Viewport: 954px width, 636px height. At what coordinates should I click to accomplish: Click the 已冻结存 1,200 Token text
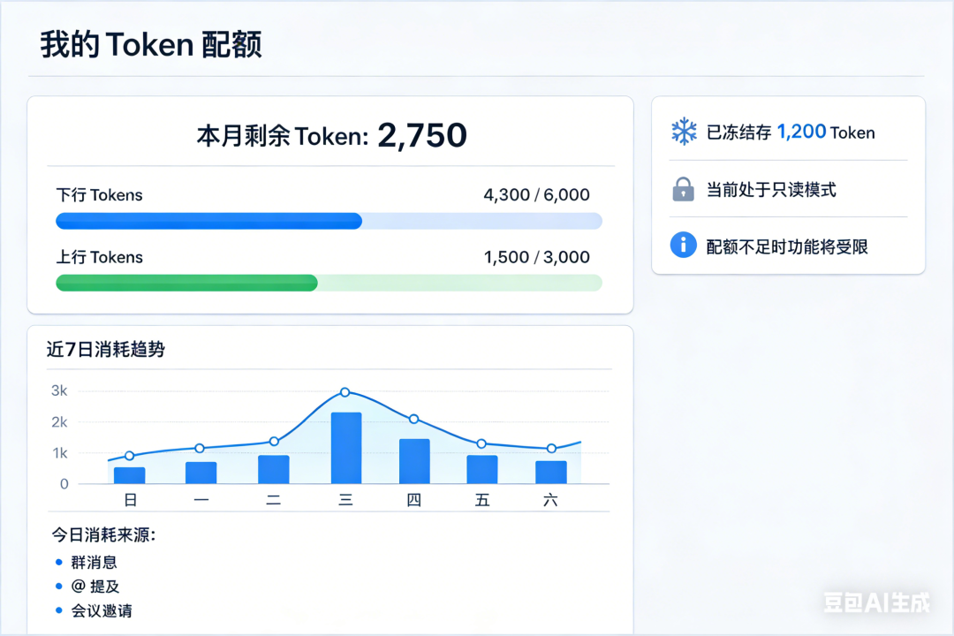[791, 132]
